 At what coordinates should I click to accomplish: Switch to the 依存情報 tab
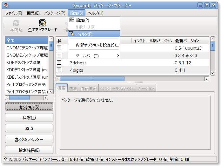[89, 88]
